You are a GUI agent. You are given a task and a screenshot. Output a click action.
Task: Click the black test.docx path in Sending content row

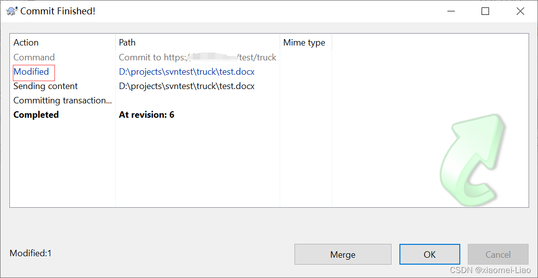[x=187, y=86]
